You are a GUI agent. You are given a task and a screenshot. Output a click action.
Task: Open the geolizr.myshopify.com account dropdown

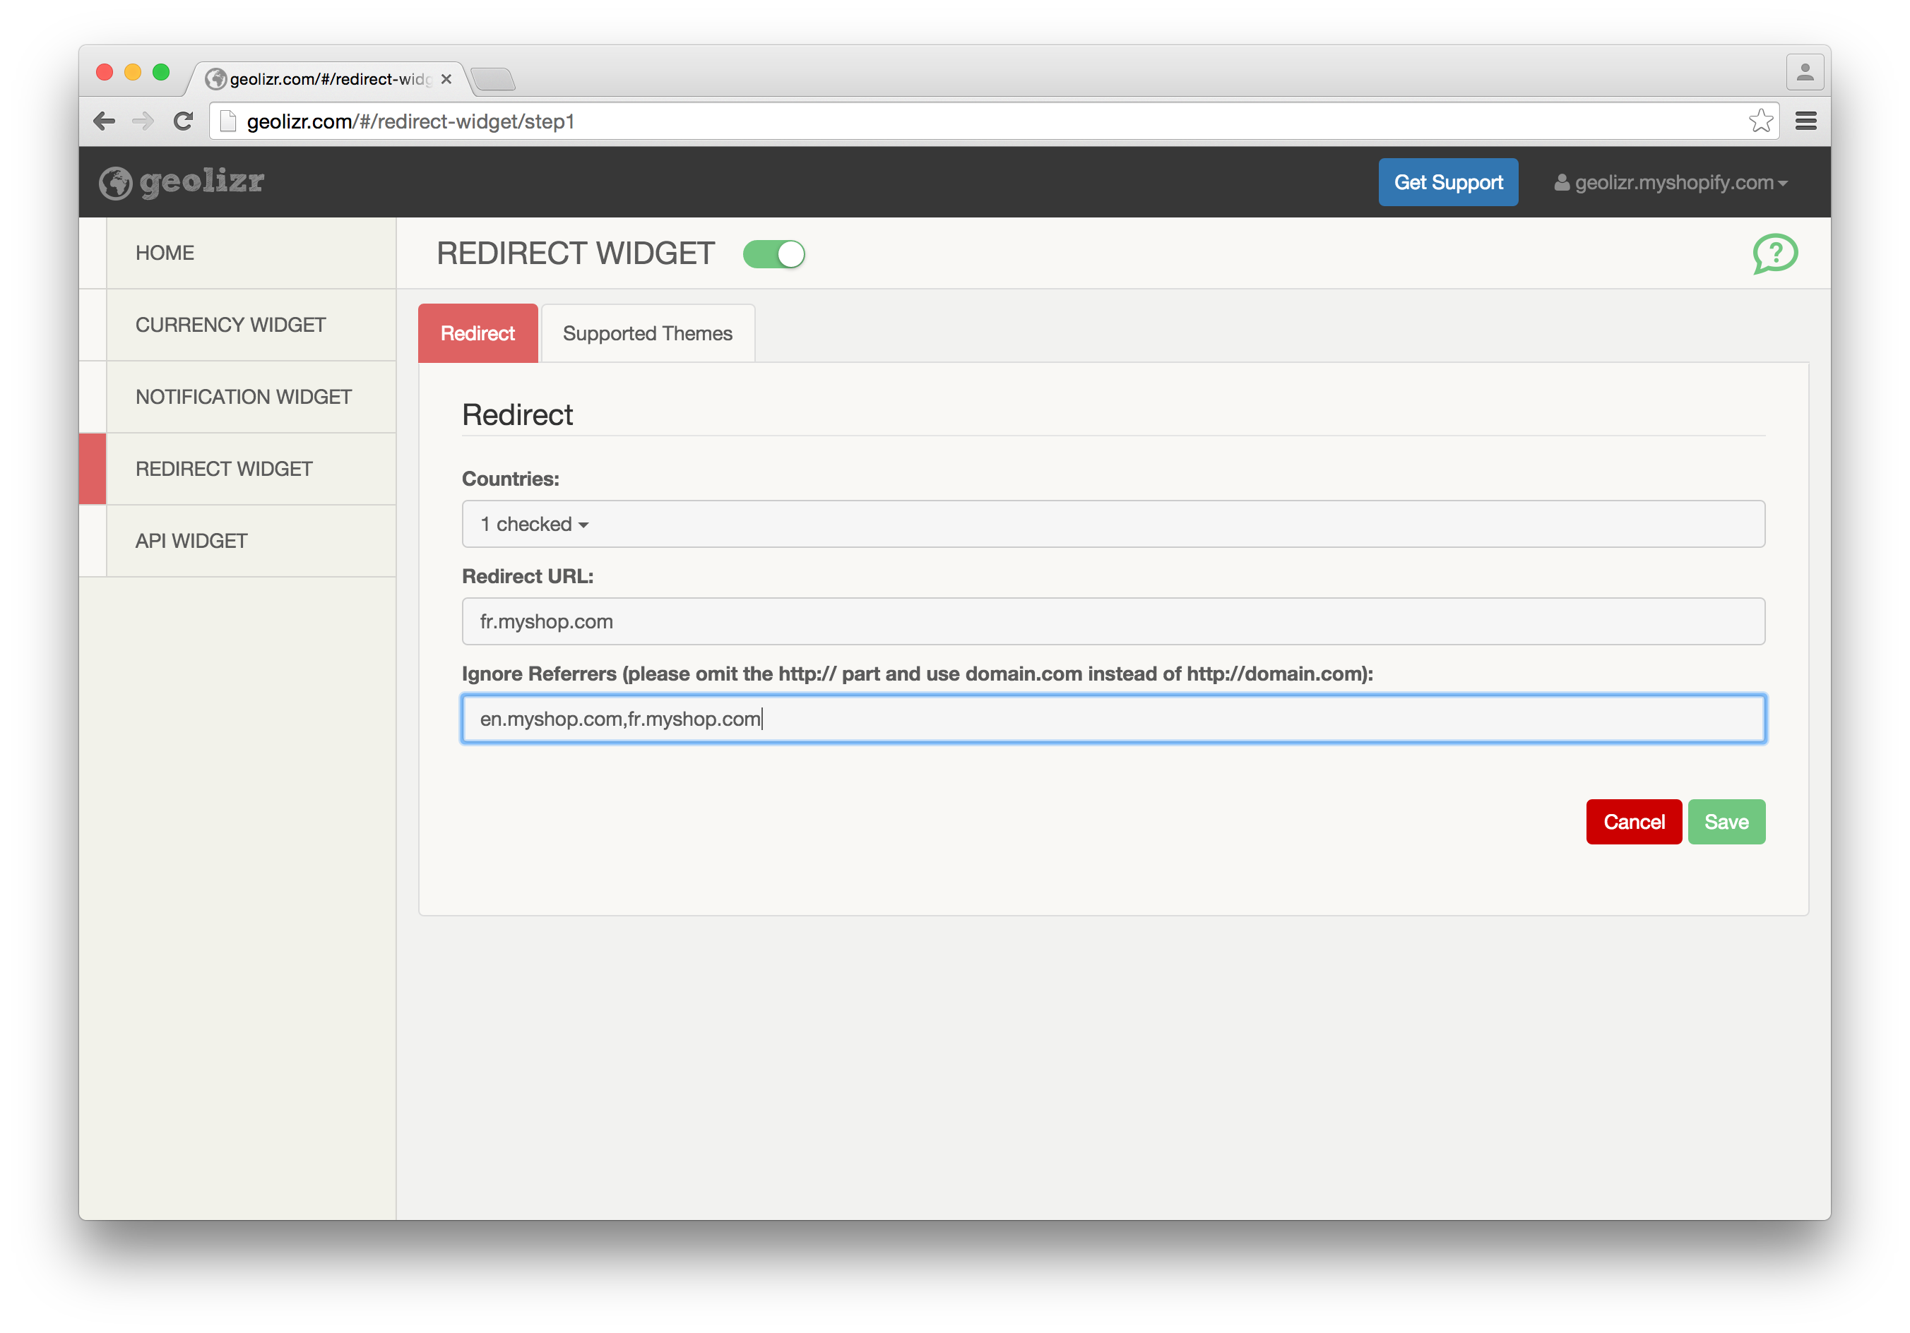[1671, 183]
